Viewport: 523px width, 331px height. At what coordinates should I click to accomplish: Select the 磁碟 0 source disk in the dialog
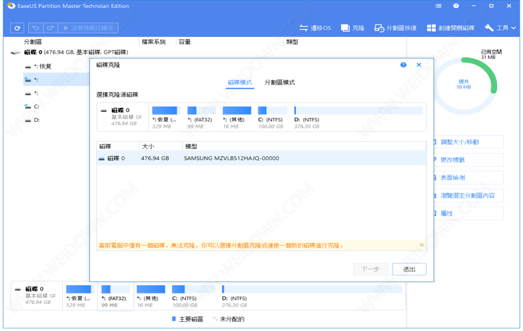coord(122,117)
